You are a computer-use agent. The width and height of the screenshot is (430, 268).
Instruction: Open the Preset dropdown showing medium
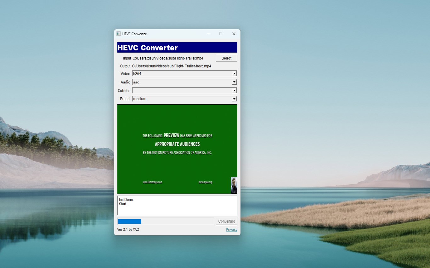pyautogui.click(x=234, y=99)
